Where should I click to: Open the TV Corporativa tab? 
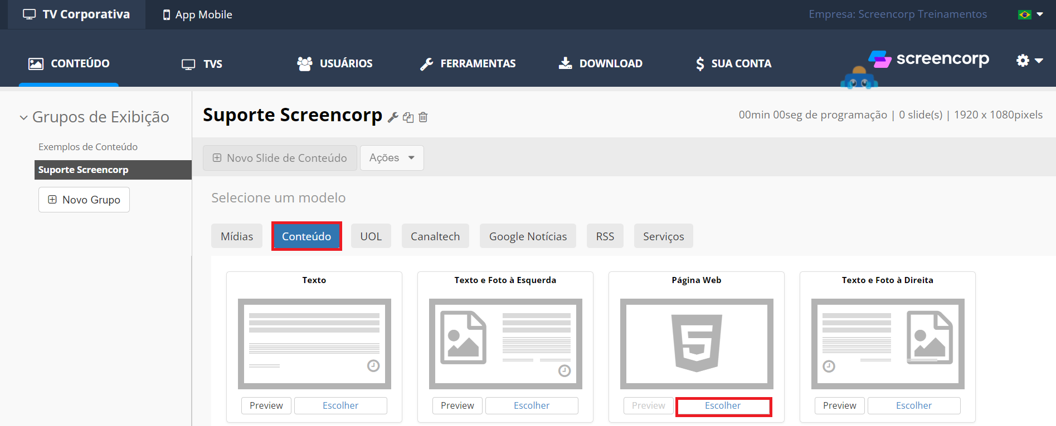(76, 14)
